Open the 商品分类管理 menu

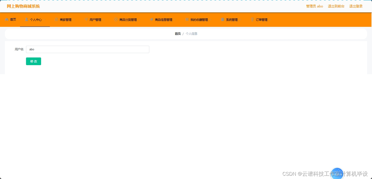[x=128, y=19]
